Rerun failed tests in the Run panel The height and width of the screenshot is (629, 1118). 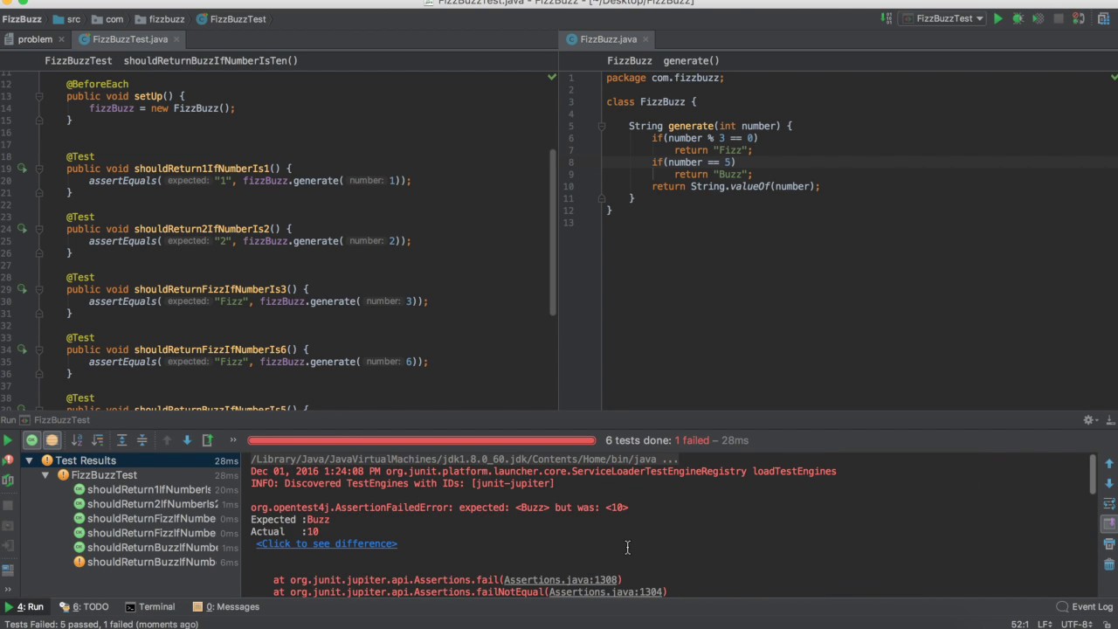click(x=8, y=460)
